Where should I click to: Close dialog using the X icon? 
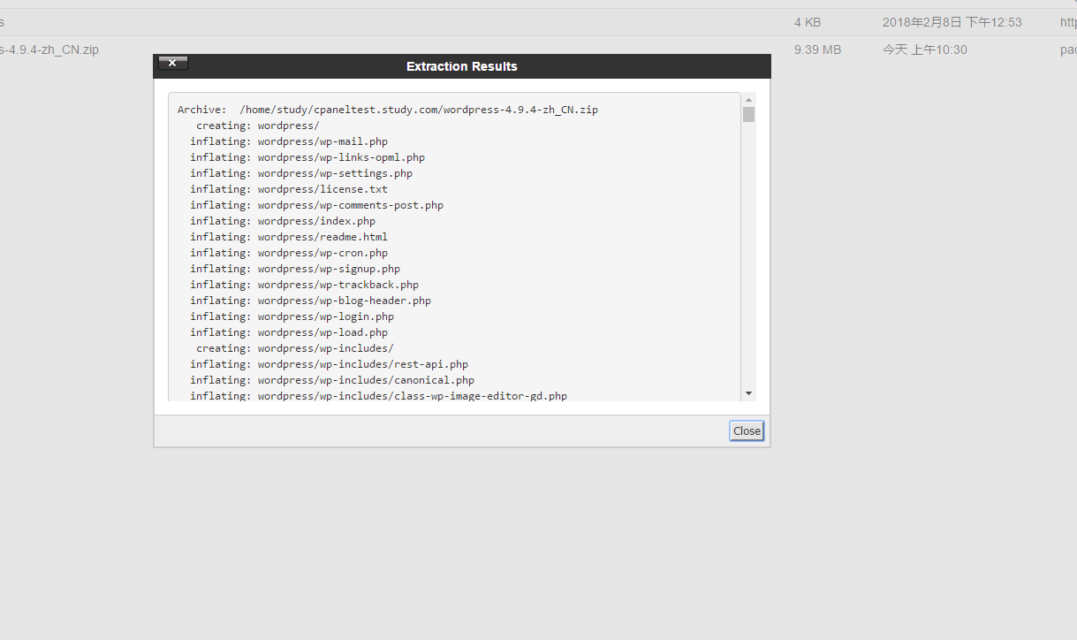pyautogui.click(x=172, y=63)
